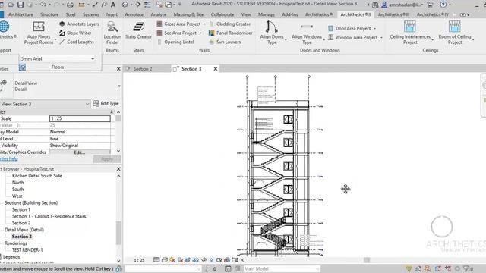Toggle Detail Level icon in view control bar
The height and width of the screenshot is (273, 486).
coord(157,260)
